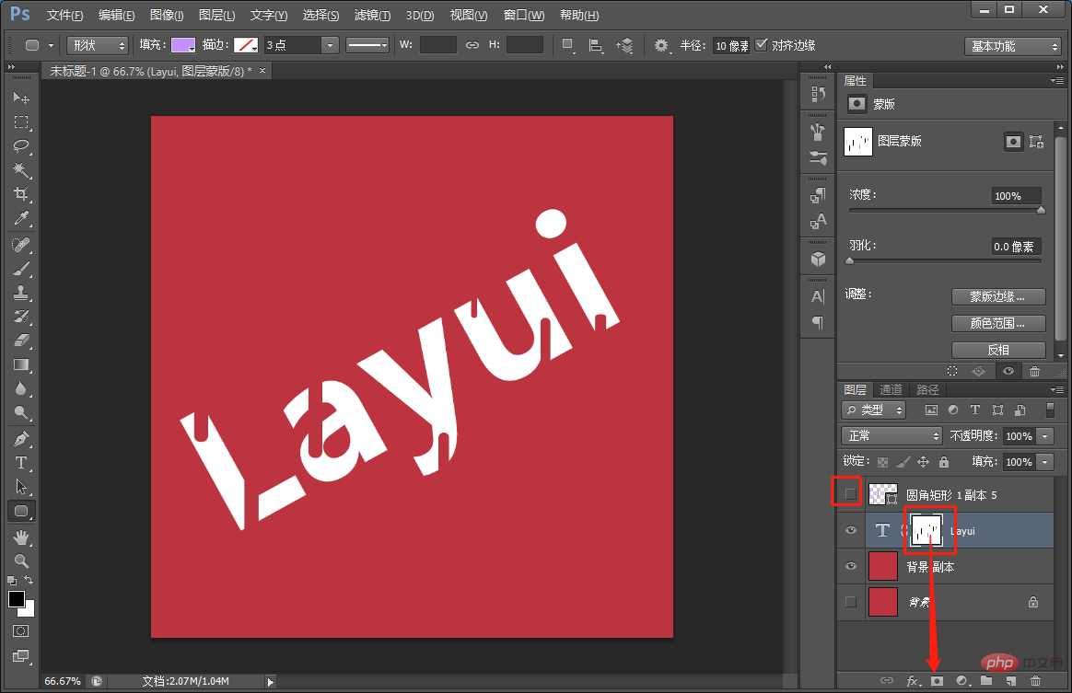Image resolution: width=1072 pixels, height=693 pixels.
Task: Open the stroke width 3 点 dropdown
Action: point(331,45)
